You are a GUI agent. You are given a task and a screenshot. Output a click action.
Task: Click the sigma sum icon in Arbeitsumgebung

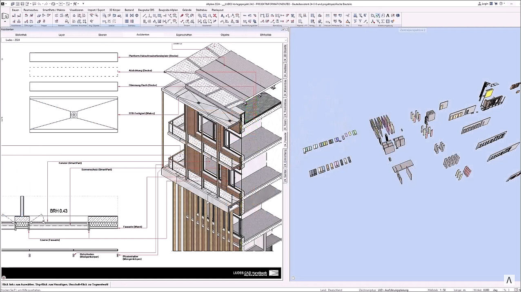[x=382, y=21]
